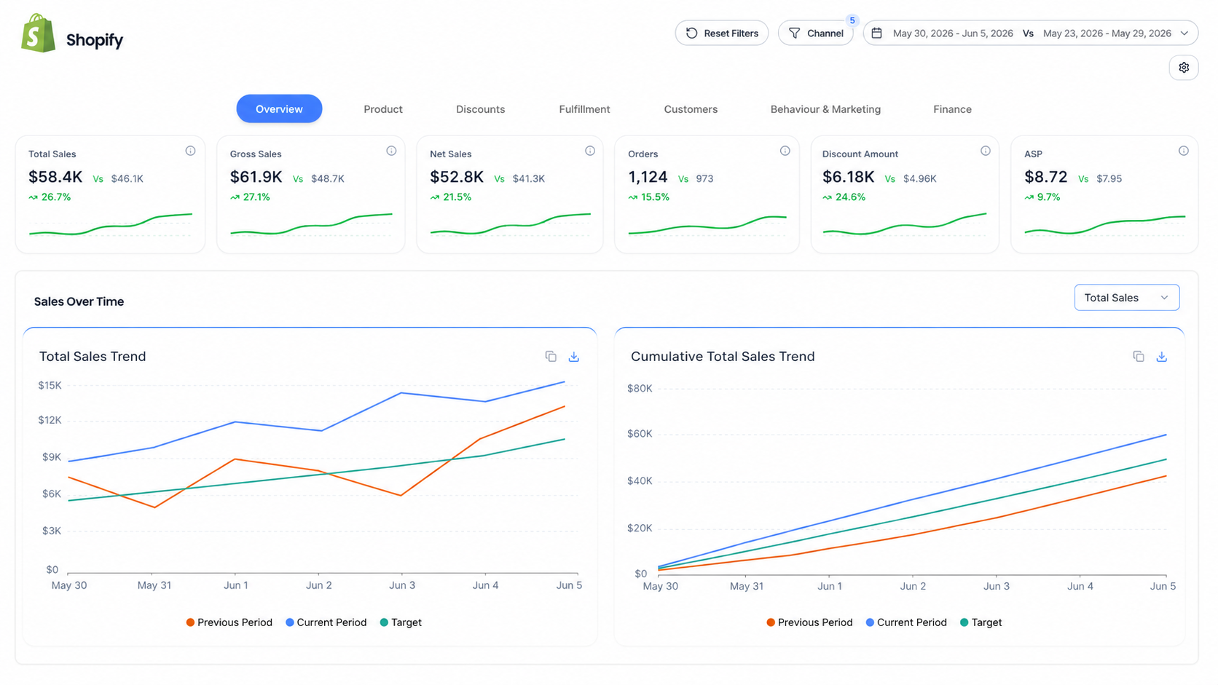1218x685 pixels.
Task: Show info for Gross Sales card
Action: pyautogui.click(x=391, y=151)
